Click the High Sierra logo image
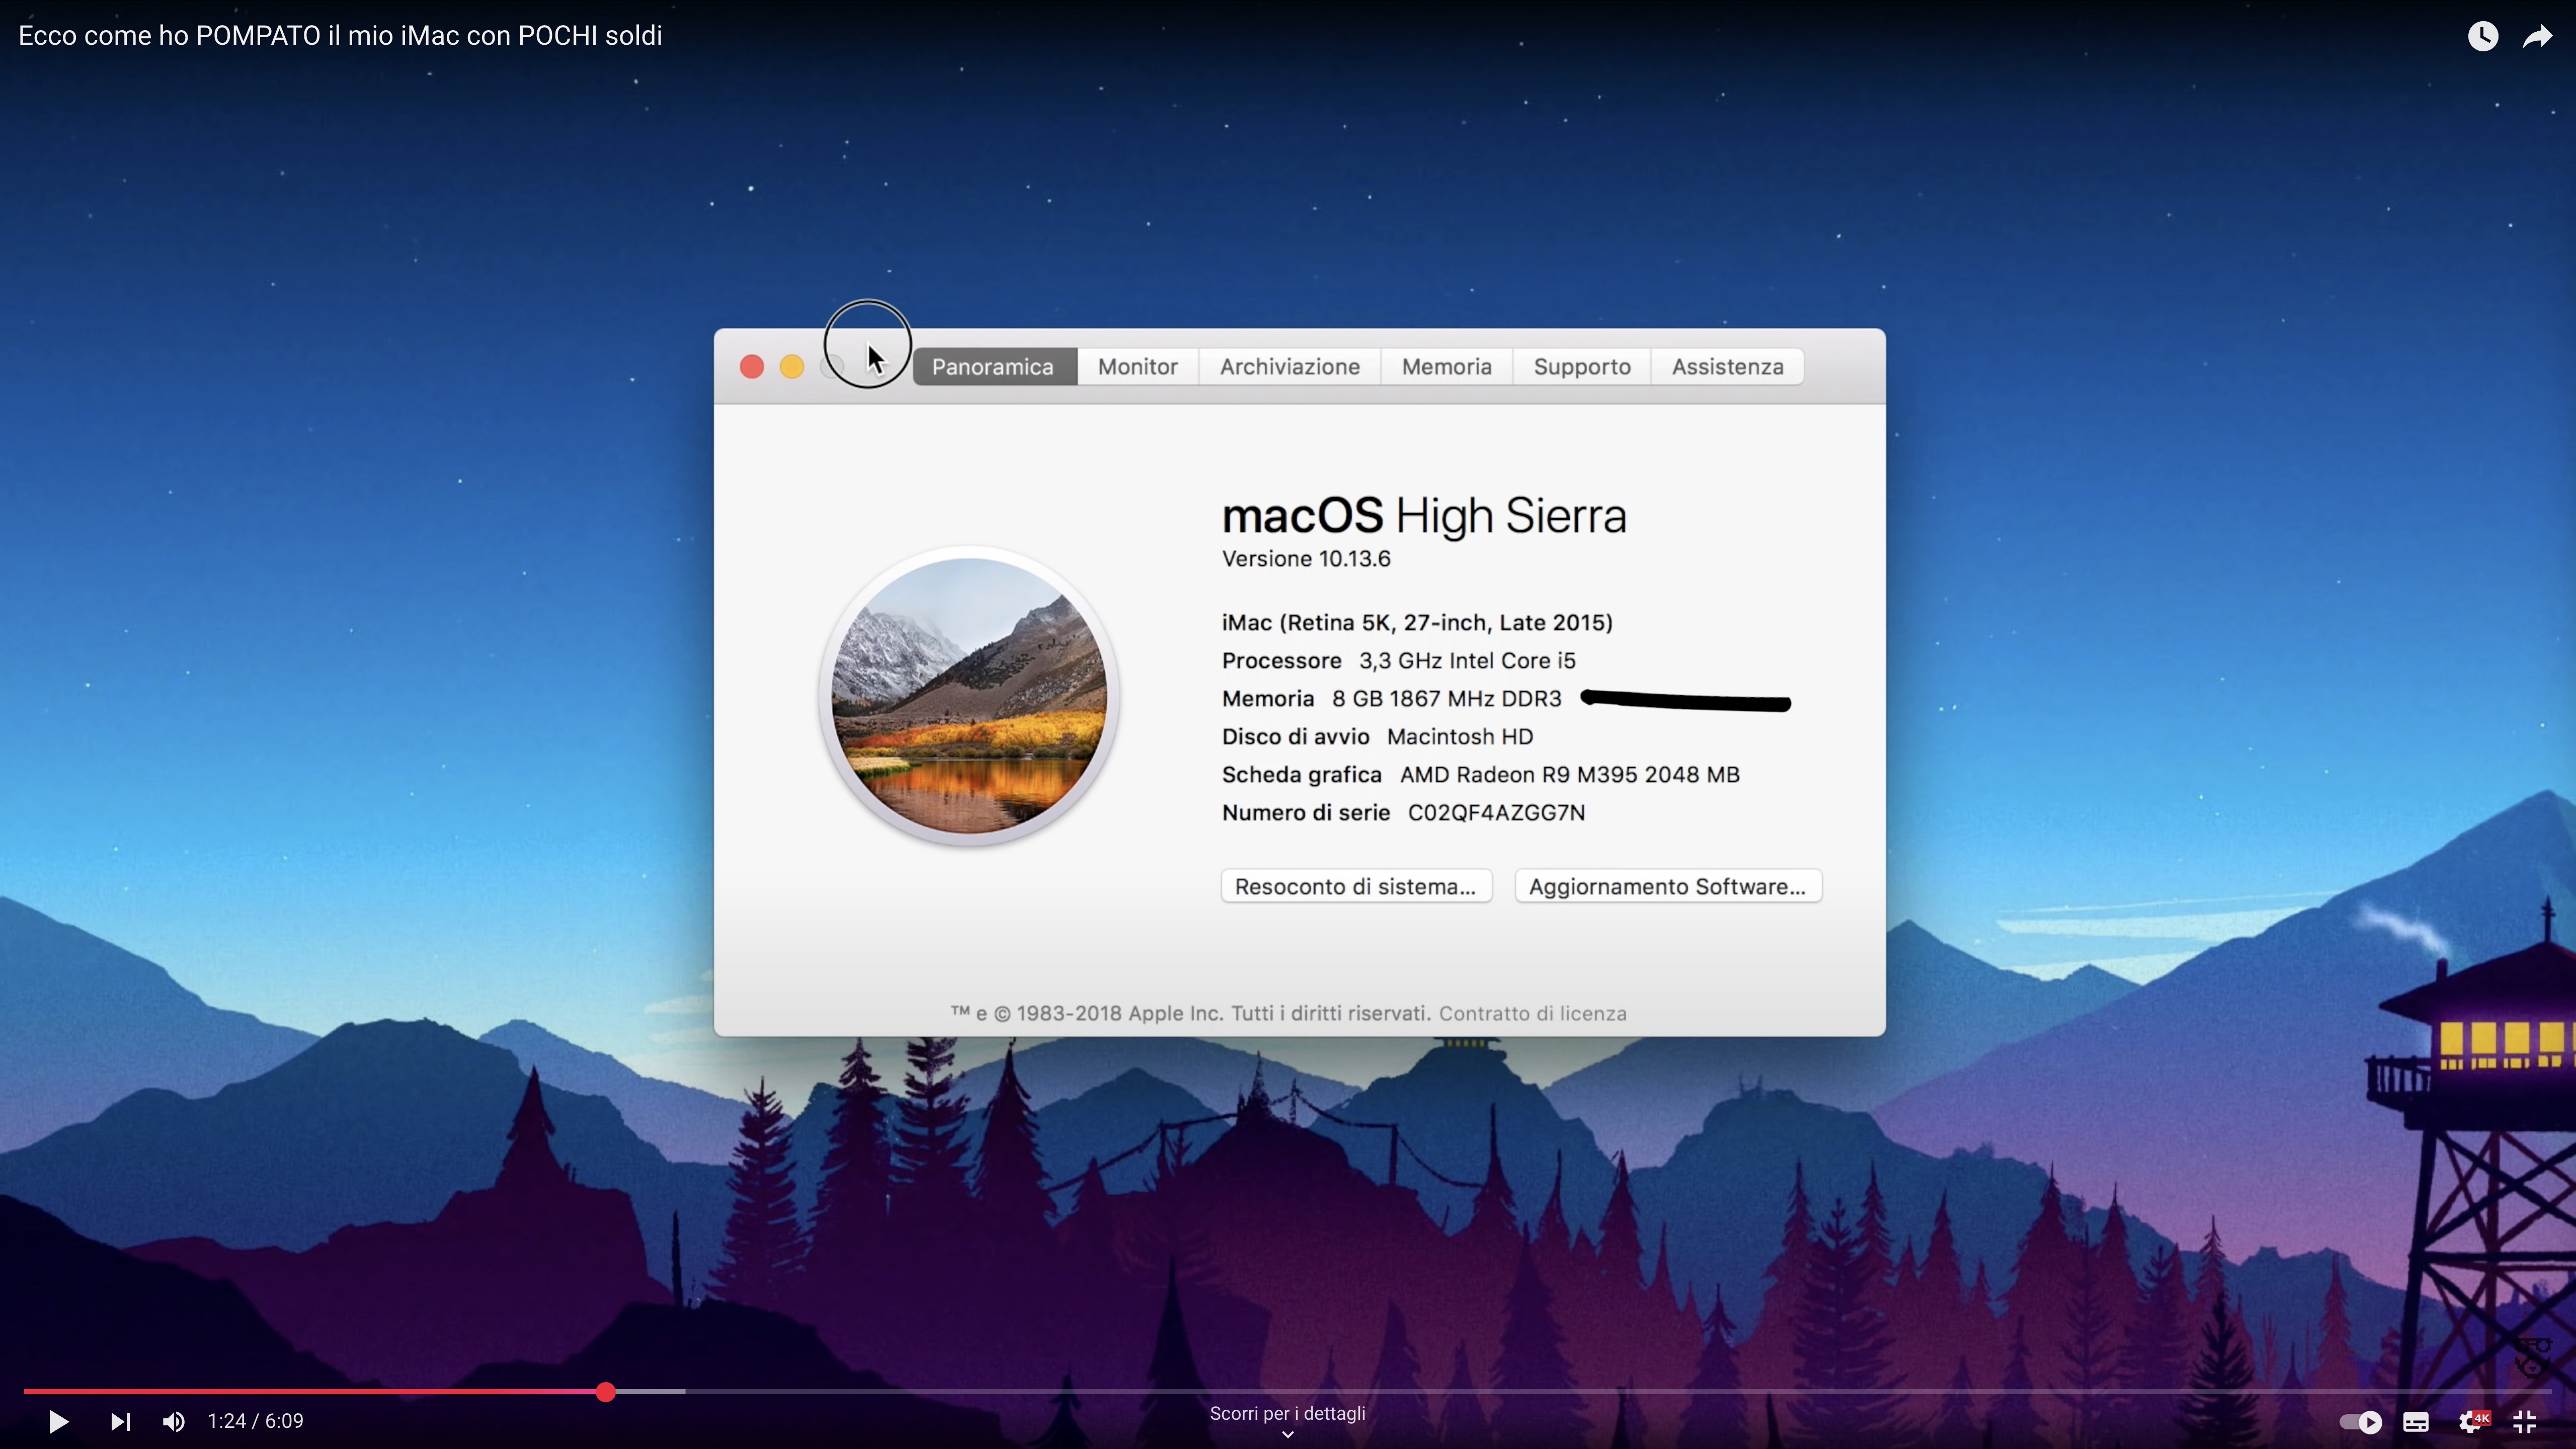The width and height of the screenshot is (2576, 1449). pyautogui.click(x=969, y=696)
